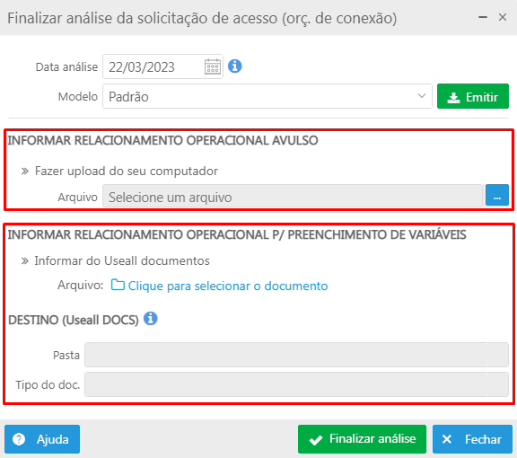
Task: Click the Emitir button
Action: click(x=473, y=96)
